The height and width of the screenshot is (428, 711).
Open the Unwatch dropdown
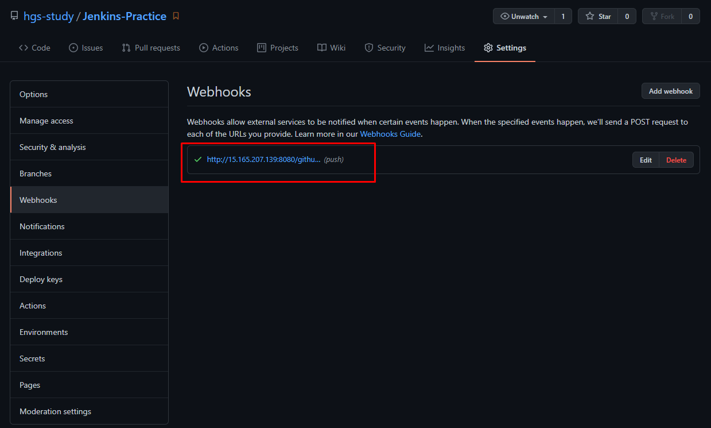pos(524,17)
